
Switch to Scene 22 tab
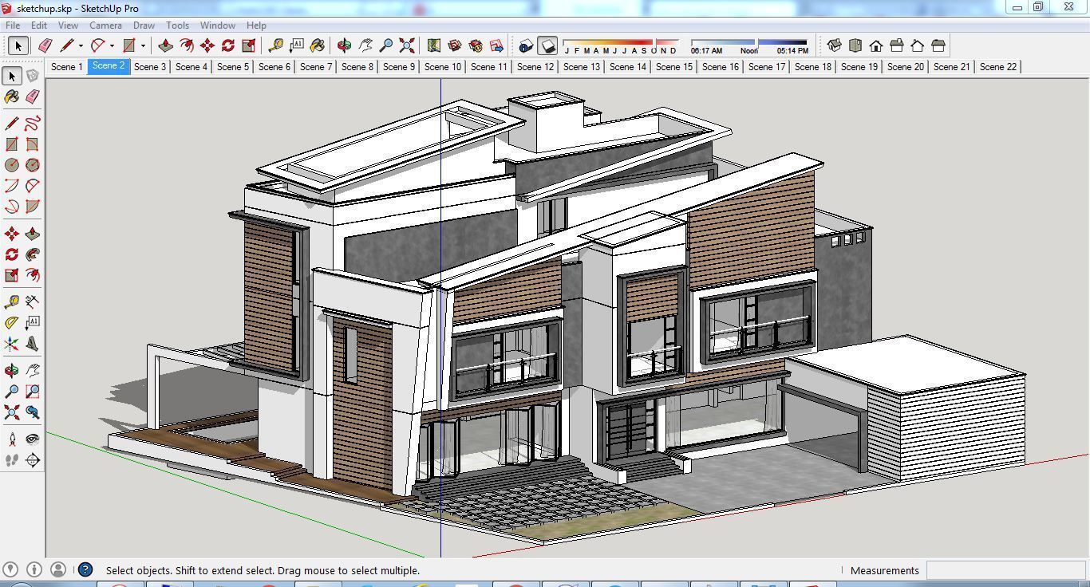(x=998, y=67)
